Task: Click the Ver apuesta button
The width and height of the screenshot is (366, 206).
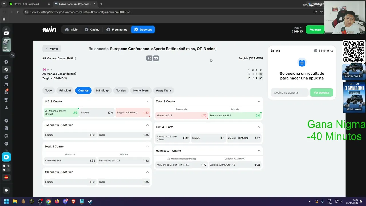Action: pyautogui.click(x=321, y=92)
